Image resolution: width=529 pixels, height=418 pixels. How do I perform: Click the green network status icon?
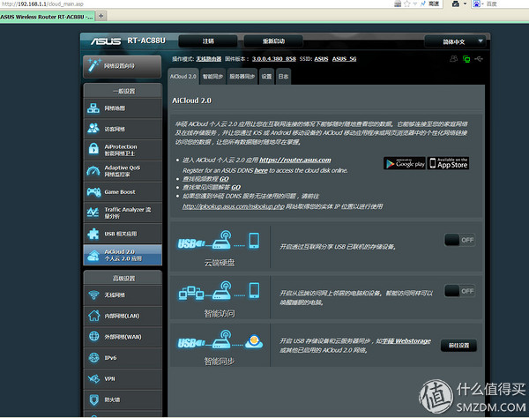point(466,59)
